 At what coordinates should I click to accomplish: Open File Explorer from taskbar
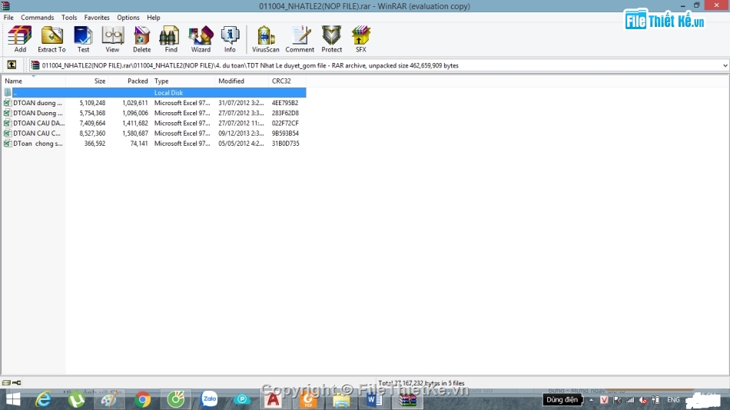(x=340, y=399)
